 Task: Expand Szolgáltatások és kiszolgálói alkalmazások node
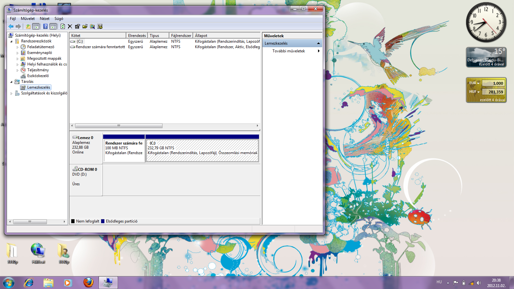click(12, 93)
